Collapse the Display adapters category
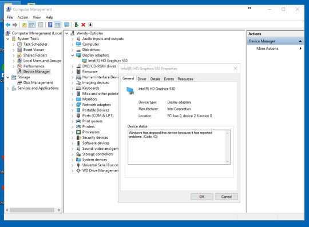This screenshot has height=227, width=309. pyautogui.click(x=73, y=55)
